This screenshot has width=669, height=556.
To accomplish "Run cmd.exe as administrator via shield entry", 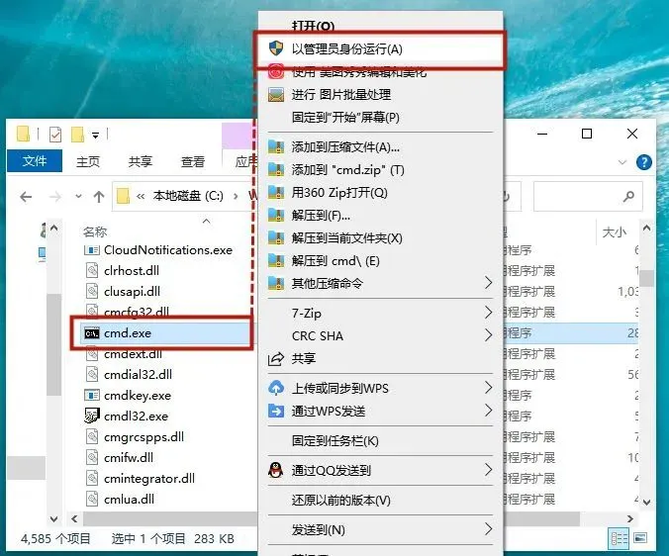I will (379, 49).
